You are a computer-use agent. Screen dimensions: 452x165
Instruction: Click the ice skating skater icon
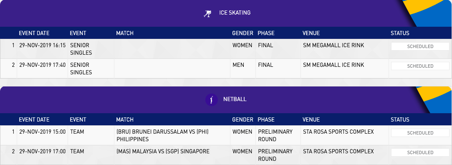point(207,13)
